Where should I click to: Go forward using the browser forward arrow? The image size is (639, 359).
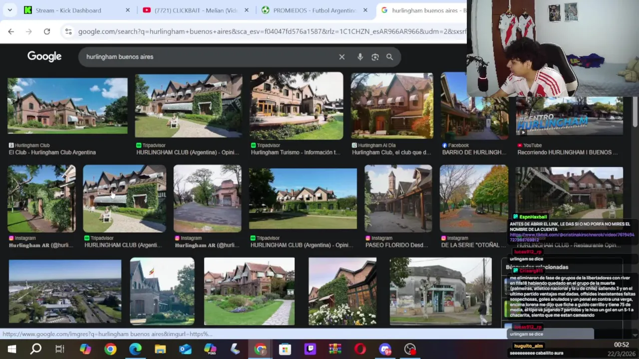[x=29, y=31]
